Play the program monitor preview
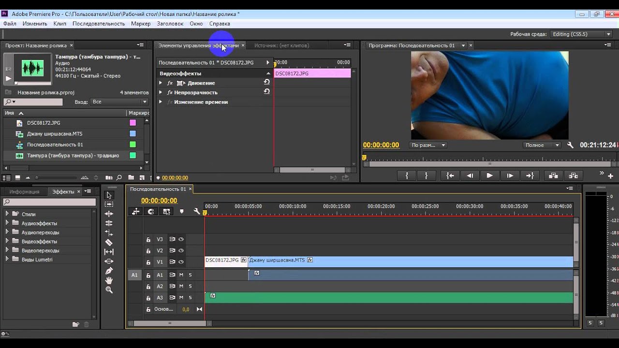This screenshot has width=619, height=348. pos(489,175)
